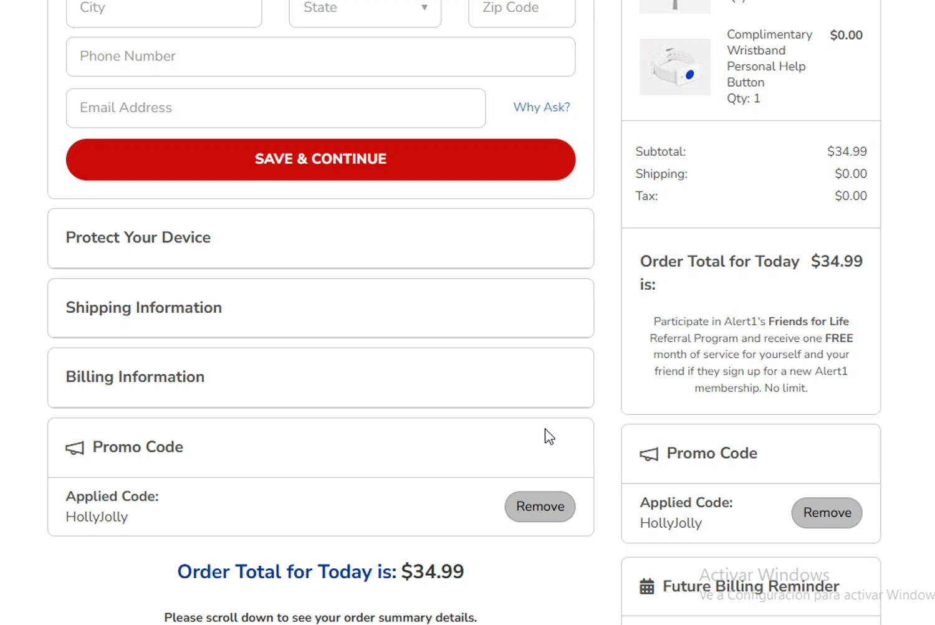Click megaphone icon in sidebar Promo Code panel
This screenshot has width=935, height=625.
click(x=649, y=454)
